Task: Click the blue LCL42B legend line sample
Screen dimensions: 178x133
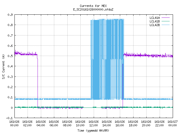Action: pyautogui.click(x=165, y=25)
